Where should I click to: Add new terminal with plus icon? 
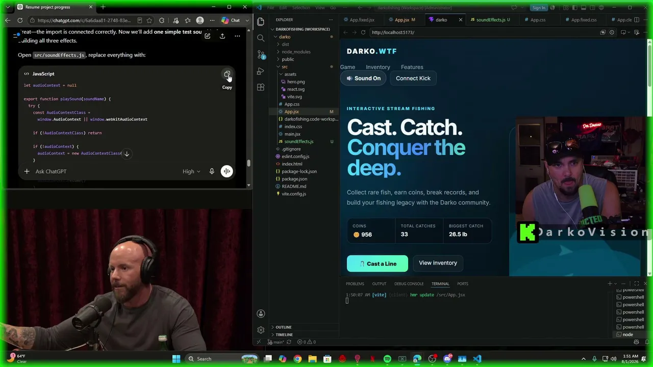click(610, 283)
